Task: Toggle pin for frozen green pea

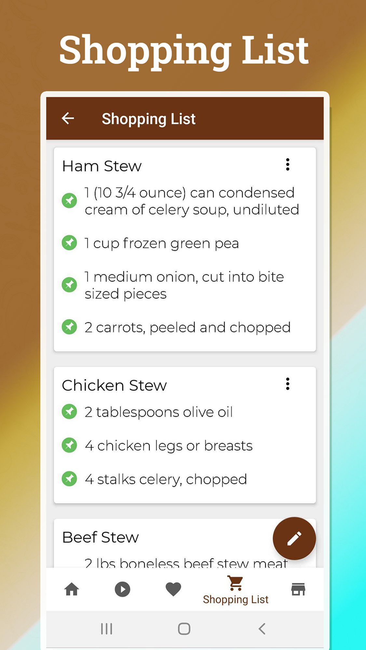Action: click(x=69, y=243)
